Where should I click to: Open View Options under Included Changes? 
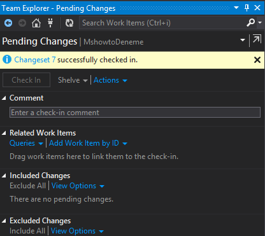(x=78, y=186)
